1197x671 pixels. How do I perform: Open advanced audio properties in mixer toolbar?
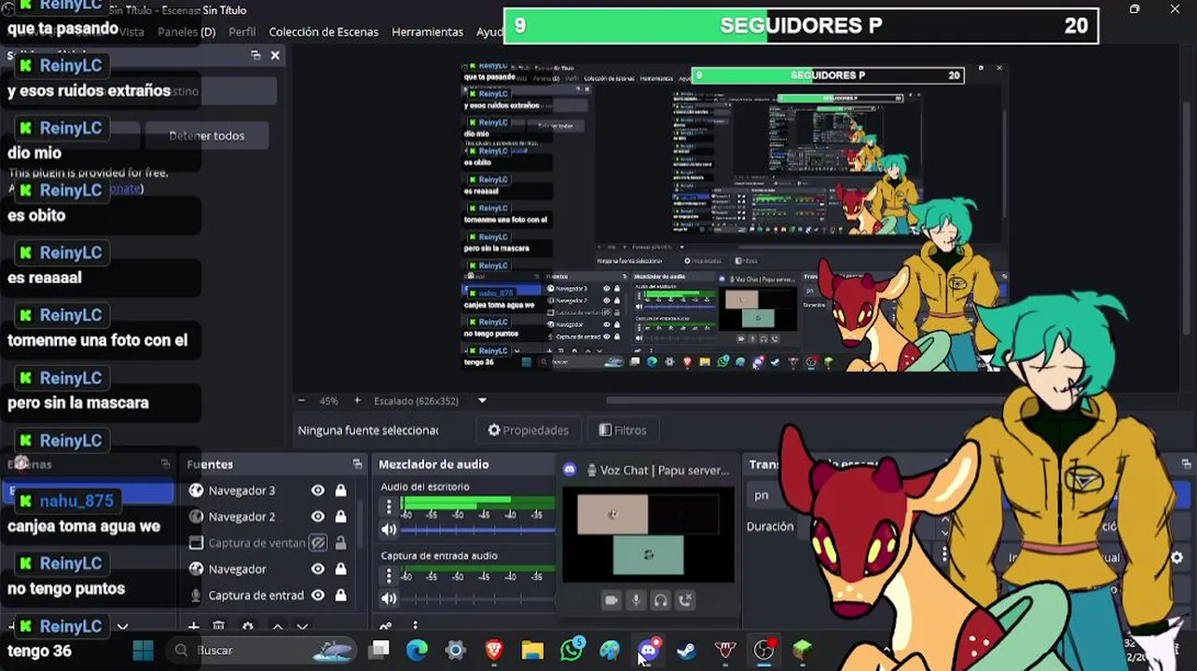click(x=385, y=626)
